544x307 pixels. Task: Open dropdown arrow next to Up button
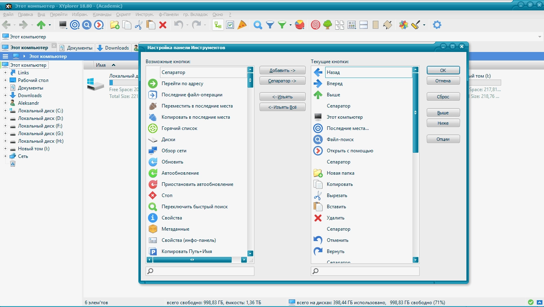pyautogui.click(x=50, y=25)
